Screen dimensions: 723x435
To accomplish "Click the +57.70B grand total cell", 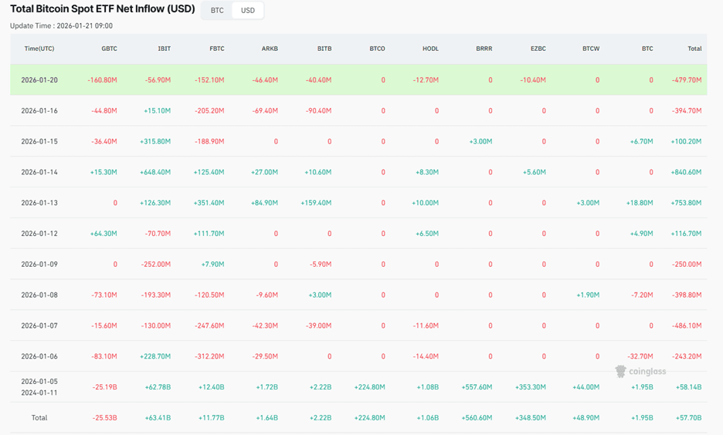I will click(687, 418).
